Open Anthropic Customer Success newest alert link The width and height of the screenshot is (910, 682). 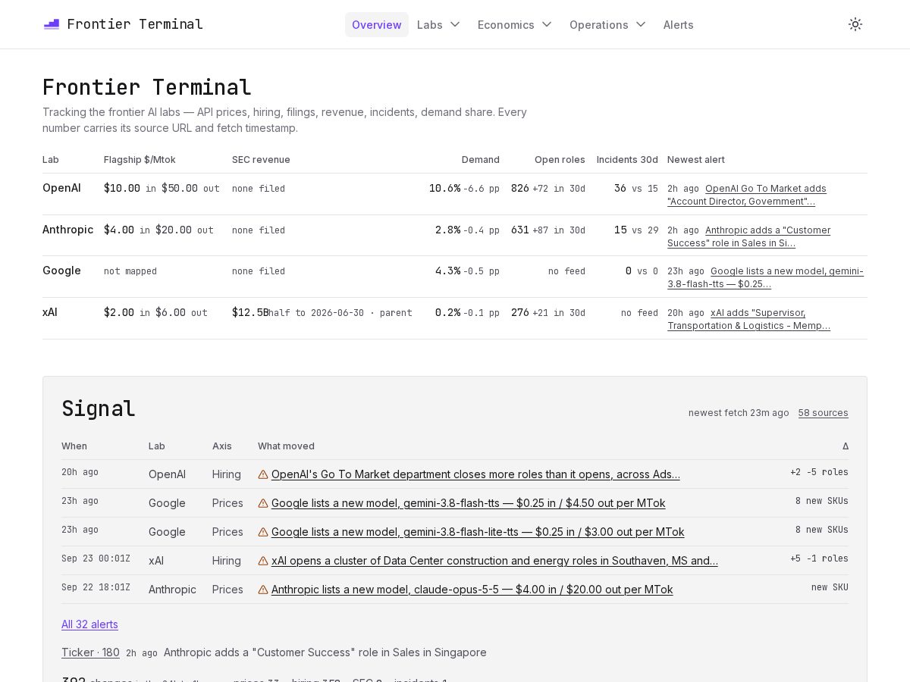tap(749, 236)
